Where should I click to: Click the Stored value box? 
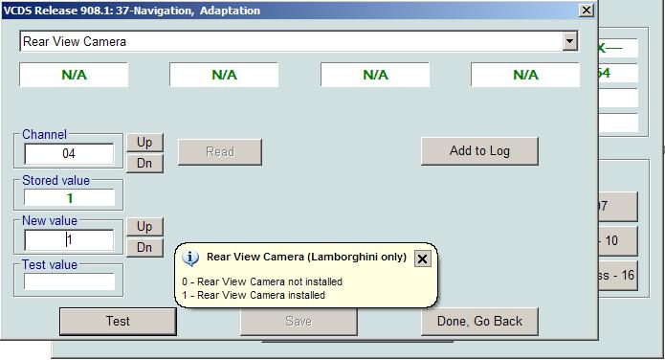point(69,198)
